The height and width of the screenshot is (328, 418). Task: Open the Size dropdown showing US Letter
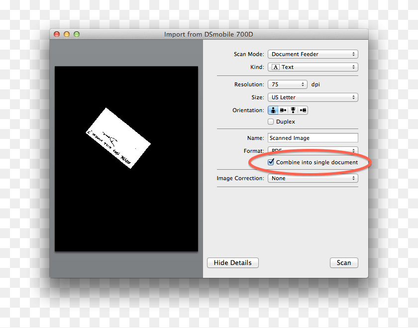coord(313,97)
